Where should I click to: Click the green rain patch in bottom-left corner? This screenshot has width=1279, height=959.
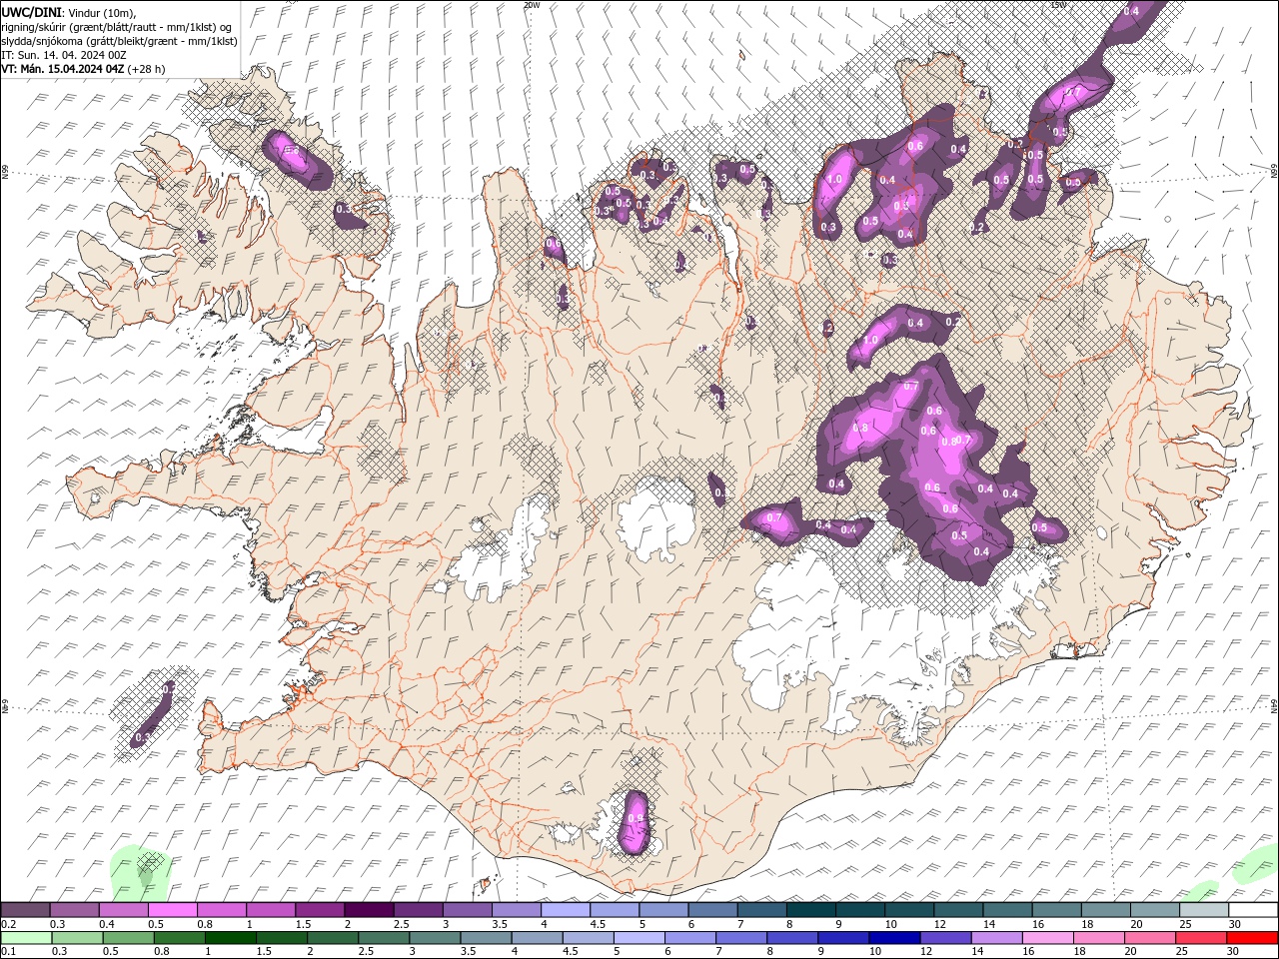click(140, 872)
